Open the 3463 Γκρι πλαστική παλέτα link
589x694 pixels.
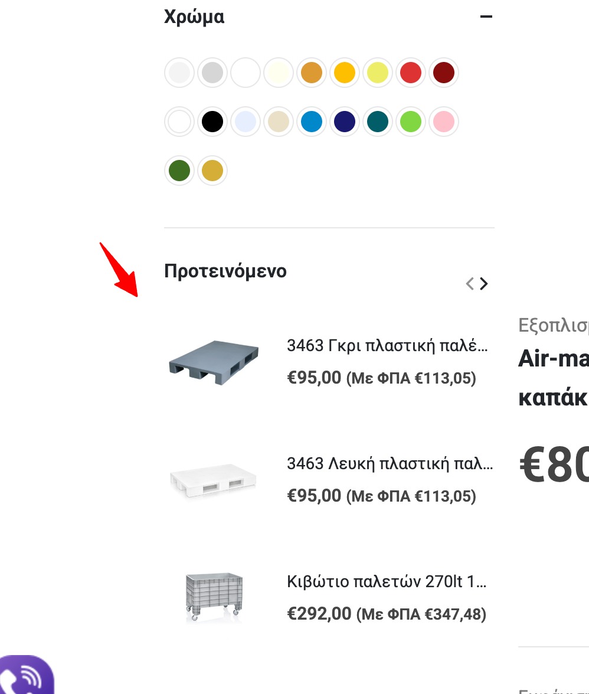pyautogui.click(x=387, y=346)
